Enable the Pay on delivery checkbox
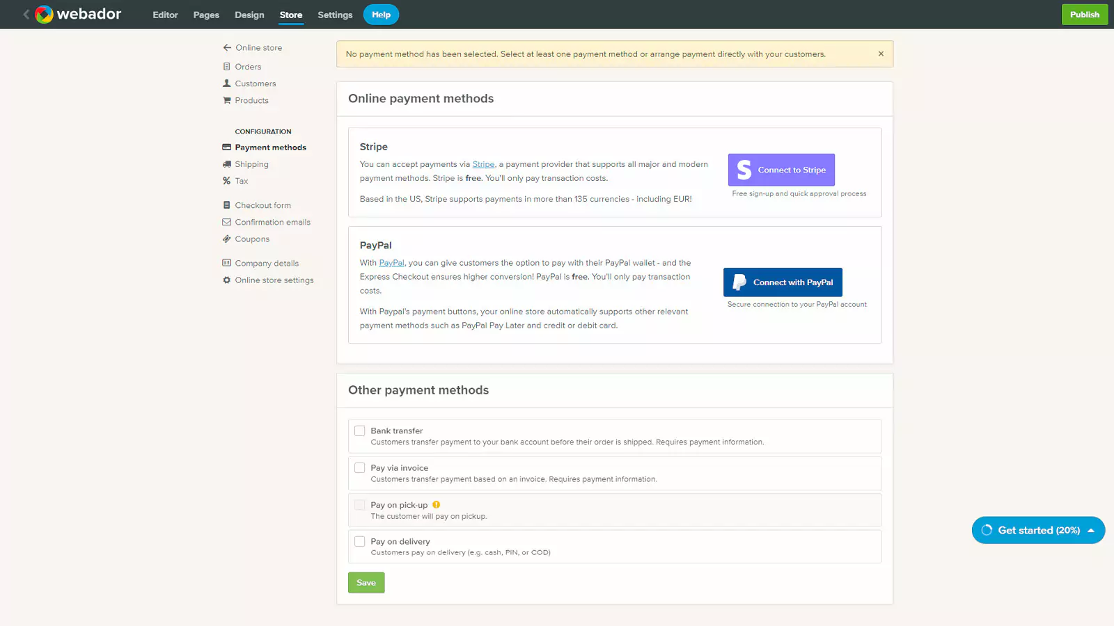This screenshot has width=1114, height=626. point(359,541)
